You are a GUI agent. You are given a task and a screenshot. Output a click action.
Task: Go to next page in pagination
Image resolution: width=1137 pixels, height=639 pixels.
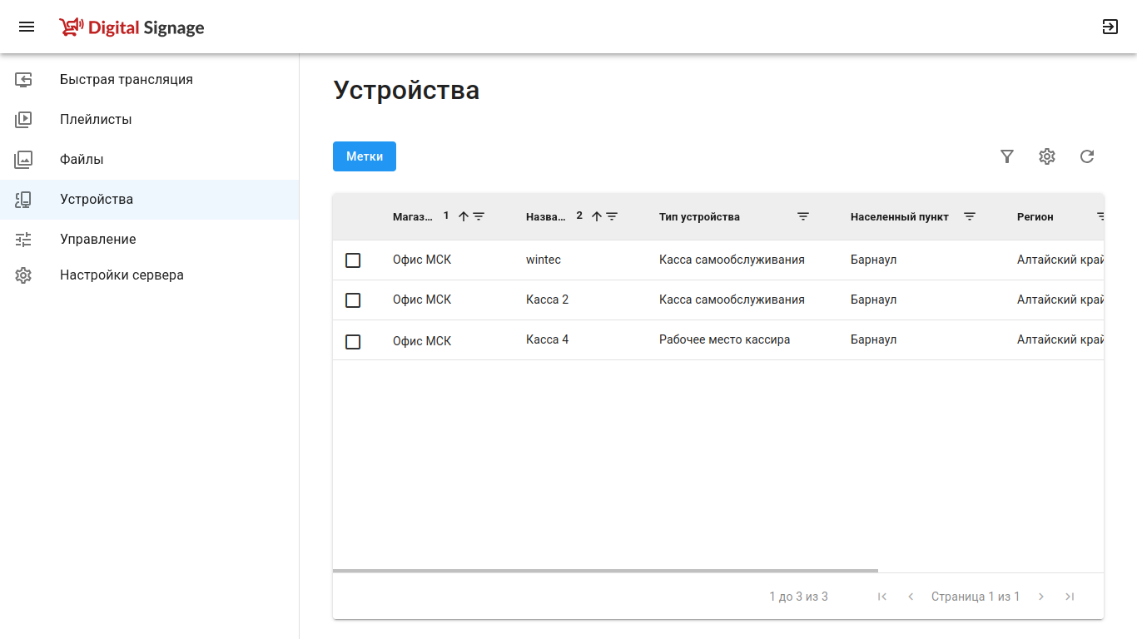click(x=1041, y=597)
